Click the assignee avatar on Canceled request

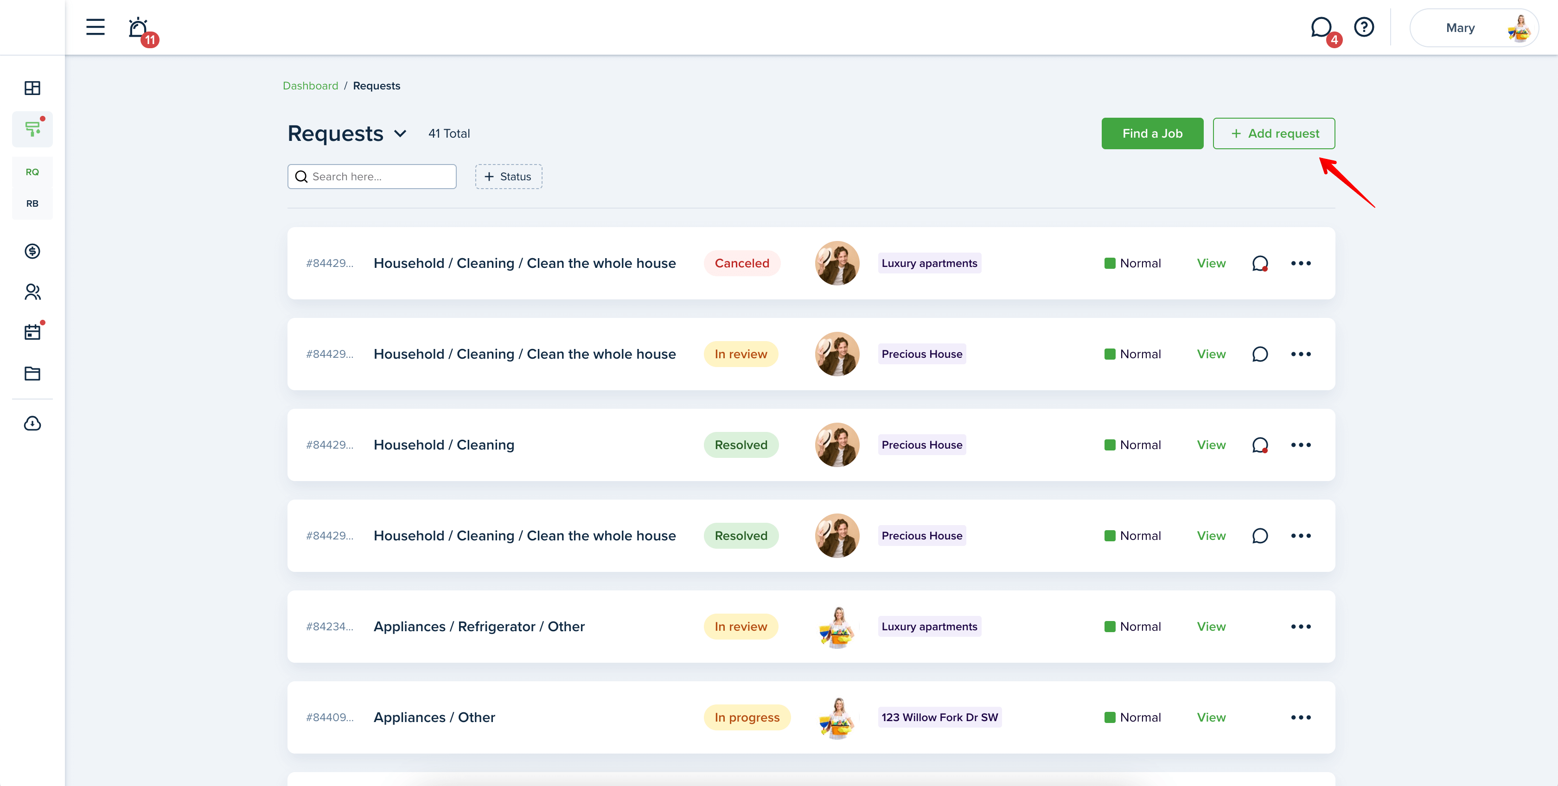click(x=838, y=264)
